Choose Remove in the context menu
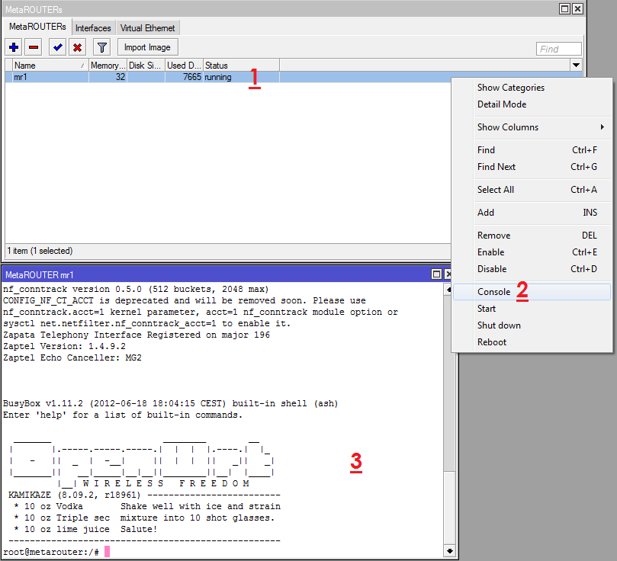 532,236
